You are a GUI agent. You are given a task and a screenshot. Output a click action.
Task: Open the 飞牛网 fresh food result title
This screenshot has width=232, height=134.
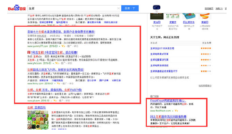[56, 70]
